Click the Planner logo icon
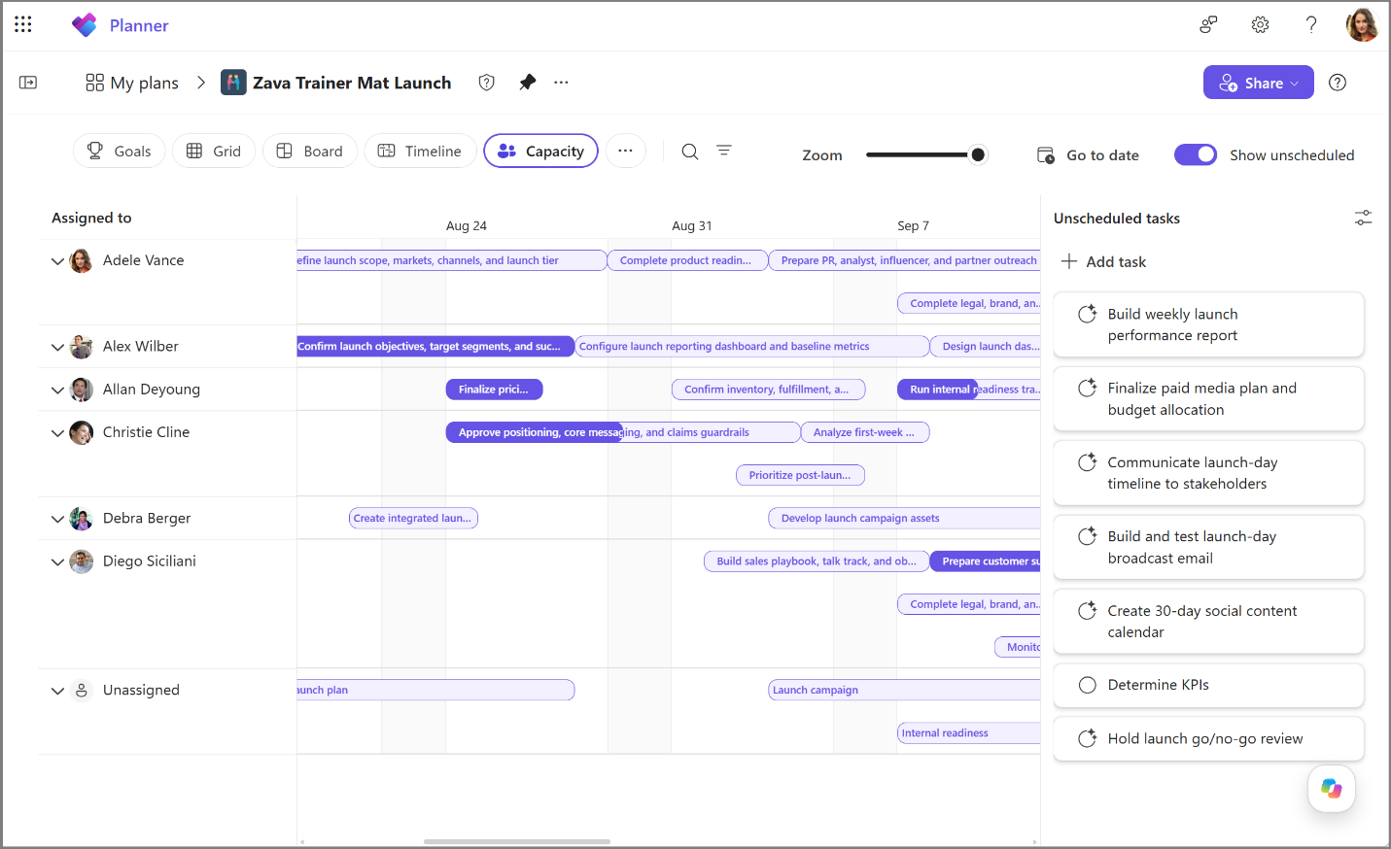Viewport: 1391px width, 849px height. pos(85,25)
